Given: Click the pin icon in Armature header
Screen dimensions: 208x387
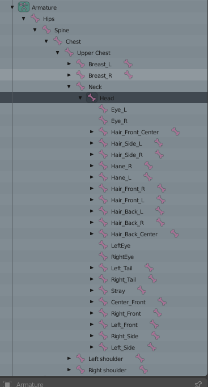Looking at the screenshot, I should coord(198,384).
